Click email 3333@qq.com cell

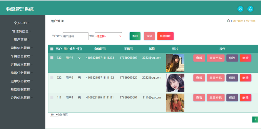(x=152, y=58)
